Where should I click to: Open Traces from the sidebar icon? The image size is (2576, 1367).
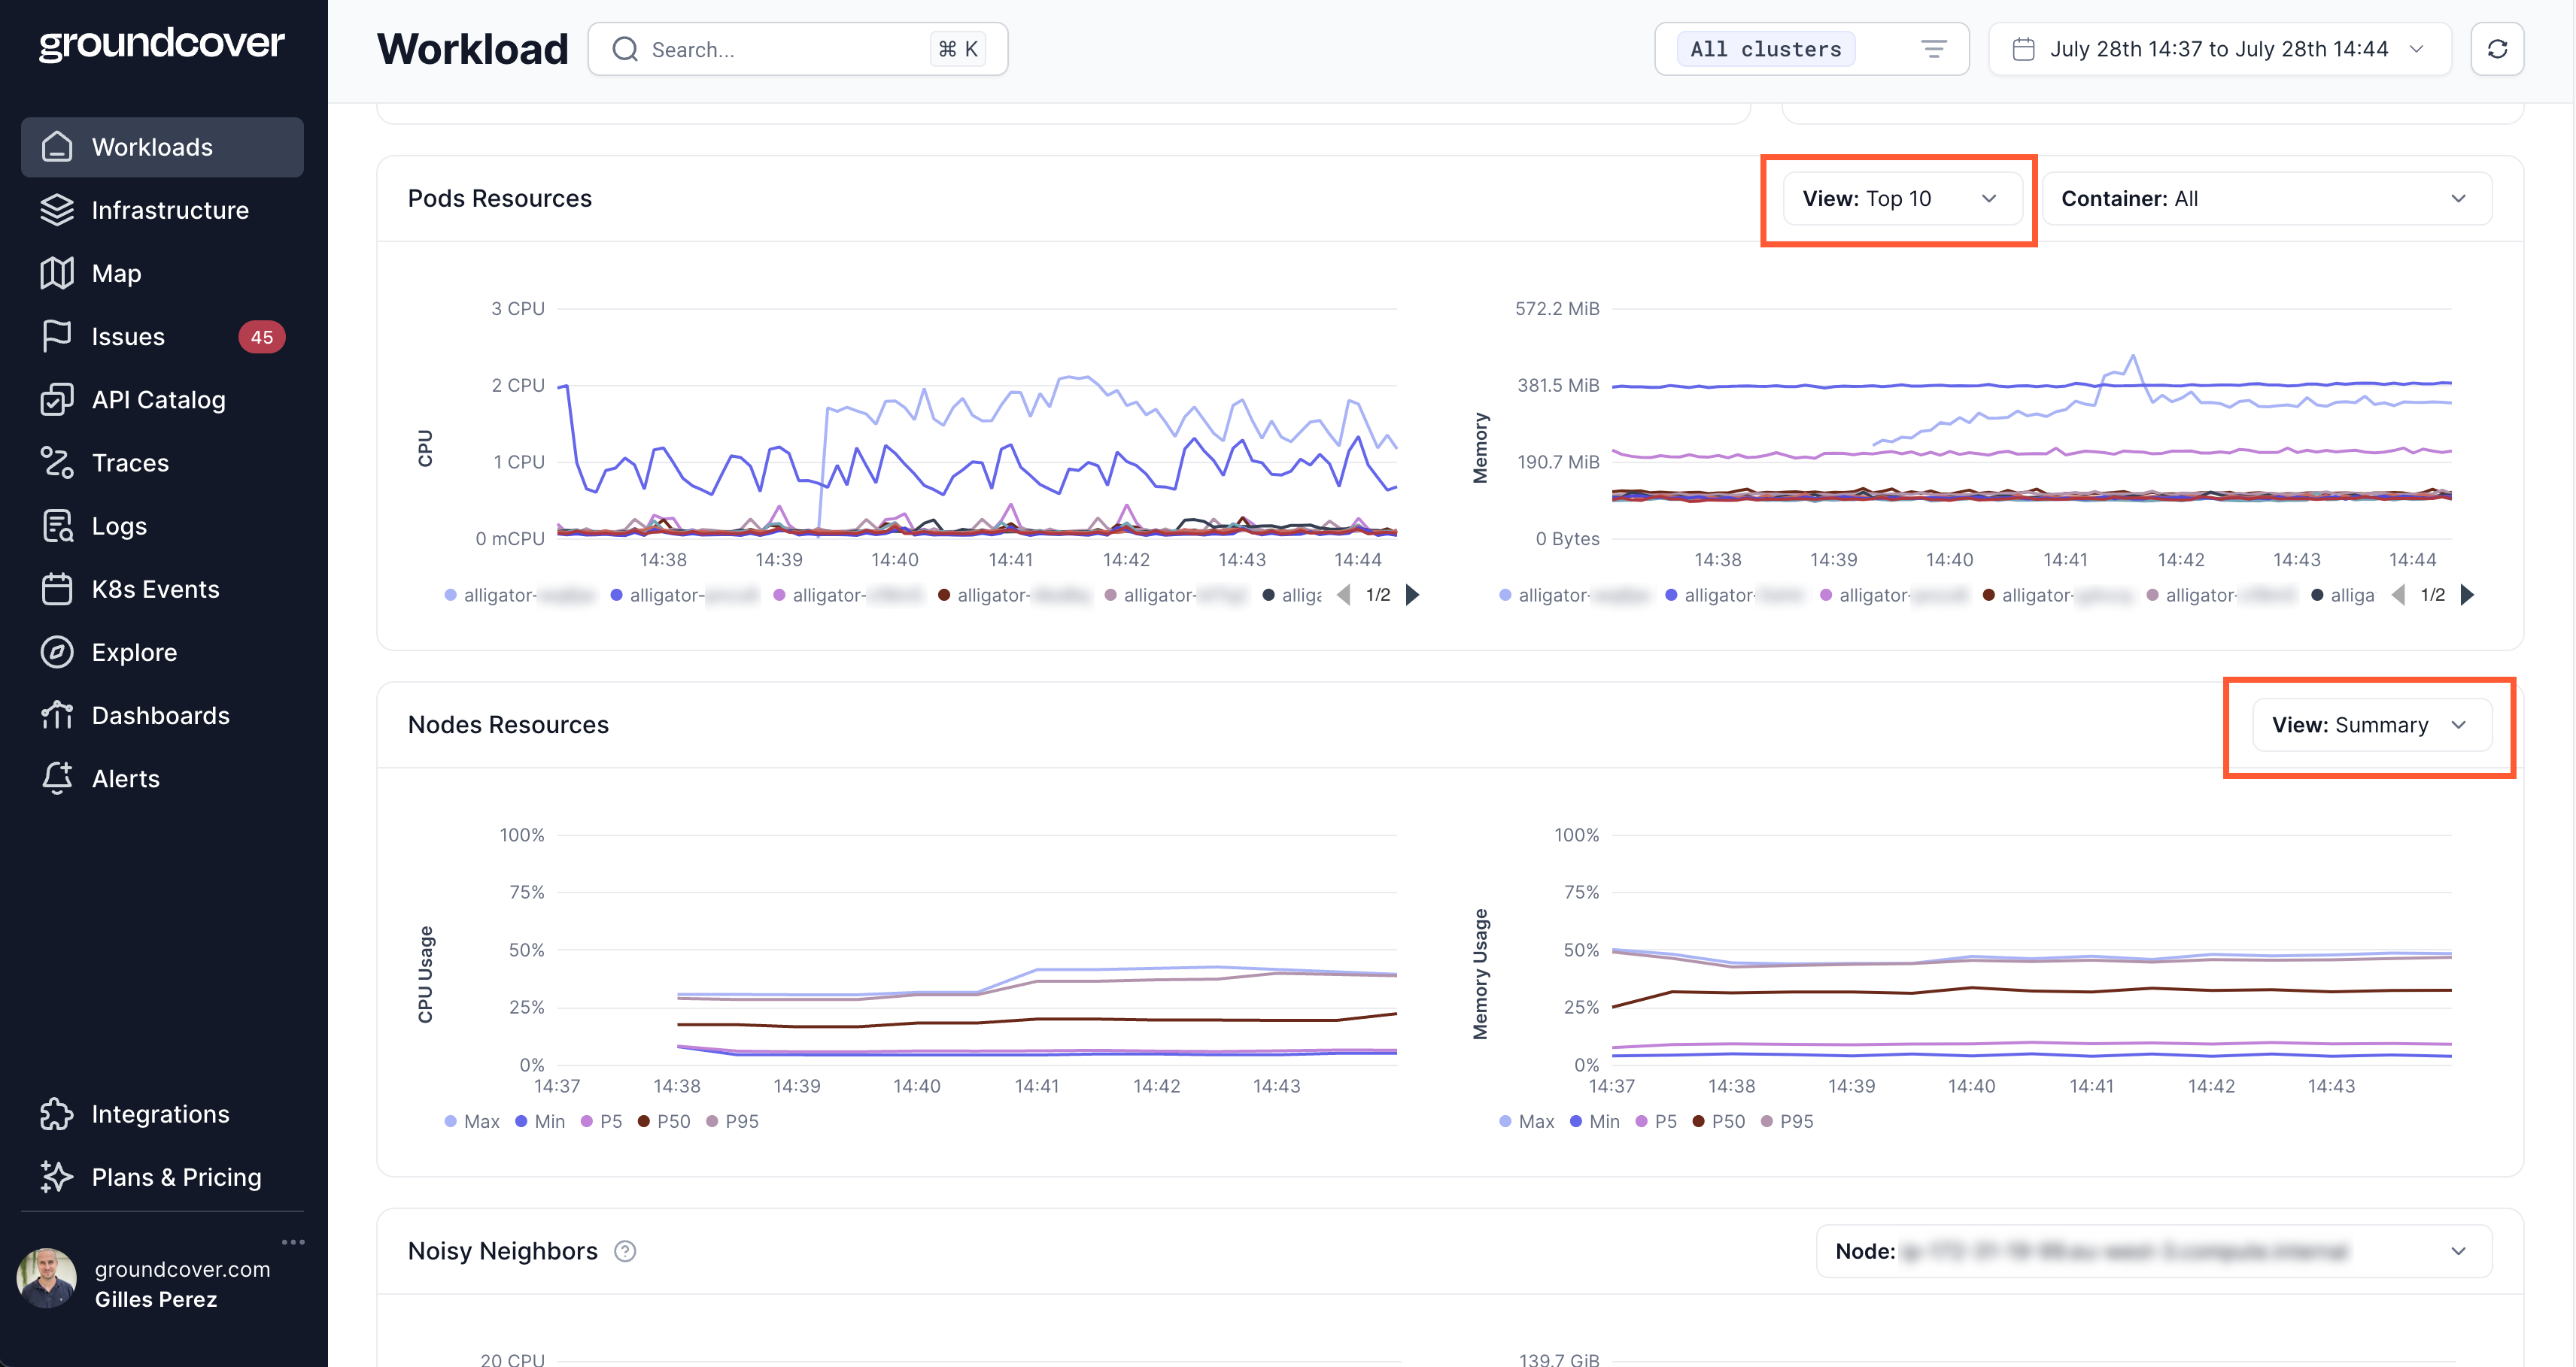(57, 462)
